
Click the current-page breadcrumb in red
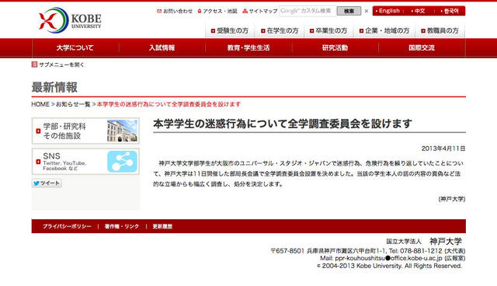[169, 104]
